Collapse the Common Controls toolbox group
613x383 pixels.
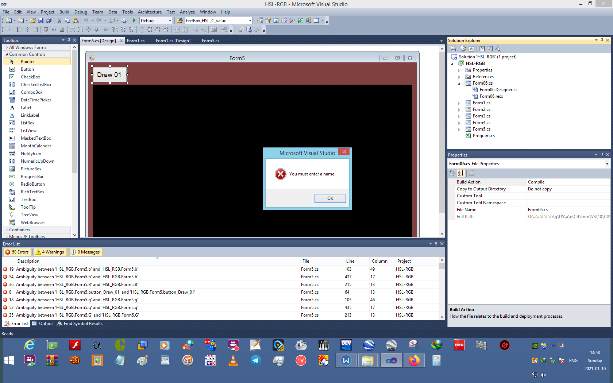coord(7,54)
